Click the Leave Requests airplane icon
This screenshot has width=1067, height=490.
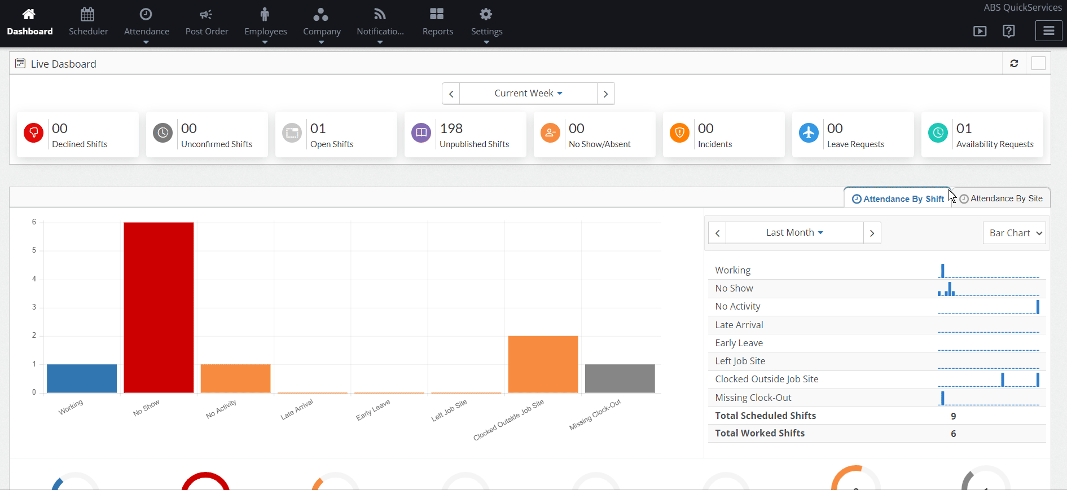[x=809, y=133]
